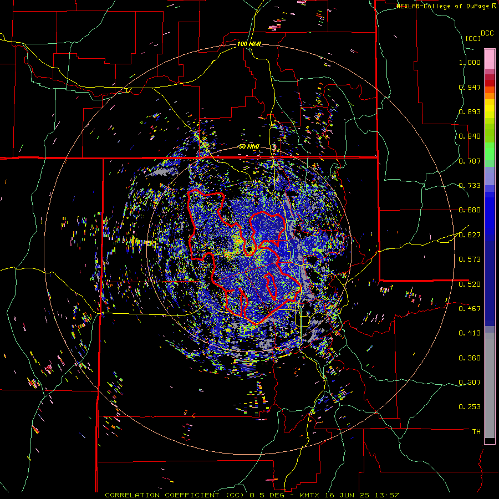Click the 100 NMI range ring label
499x499 pixels.
[248, 44]
